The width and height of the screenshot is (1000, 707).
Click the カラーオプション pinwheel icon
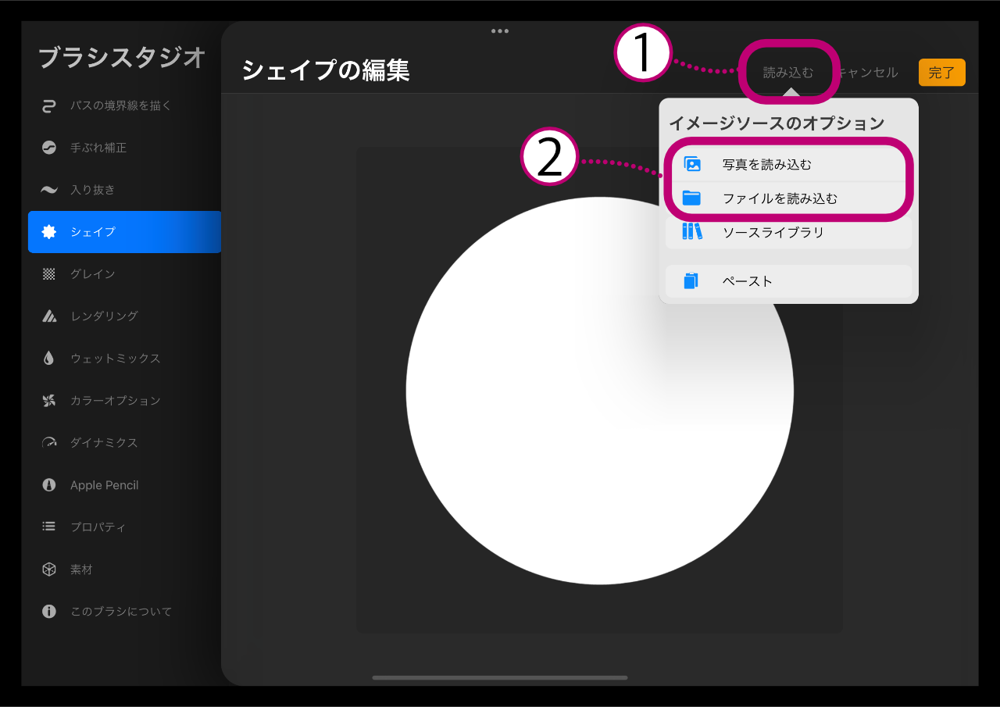(x=49, y=401)
